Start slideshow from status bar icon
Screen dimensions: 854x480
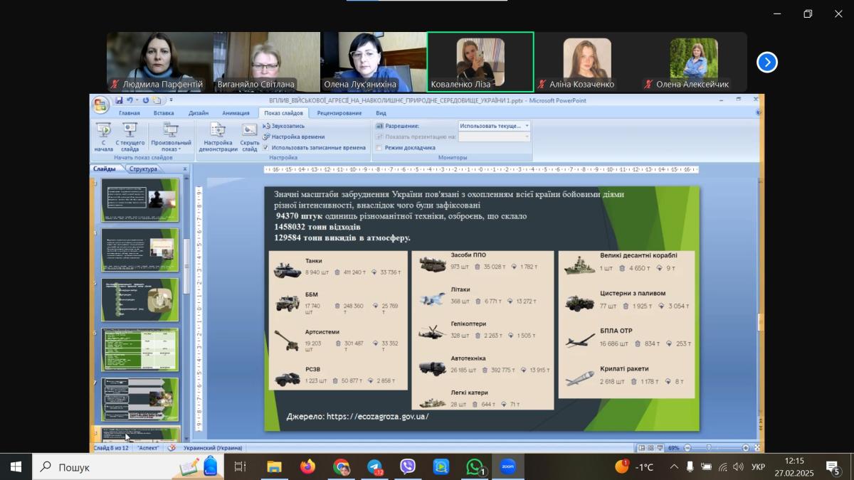(x=660, y=448)
